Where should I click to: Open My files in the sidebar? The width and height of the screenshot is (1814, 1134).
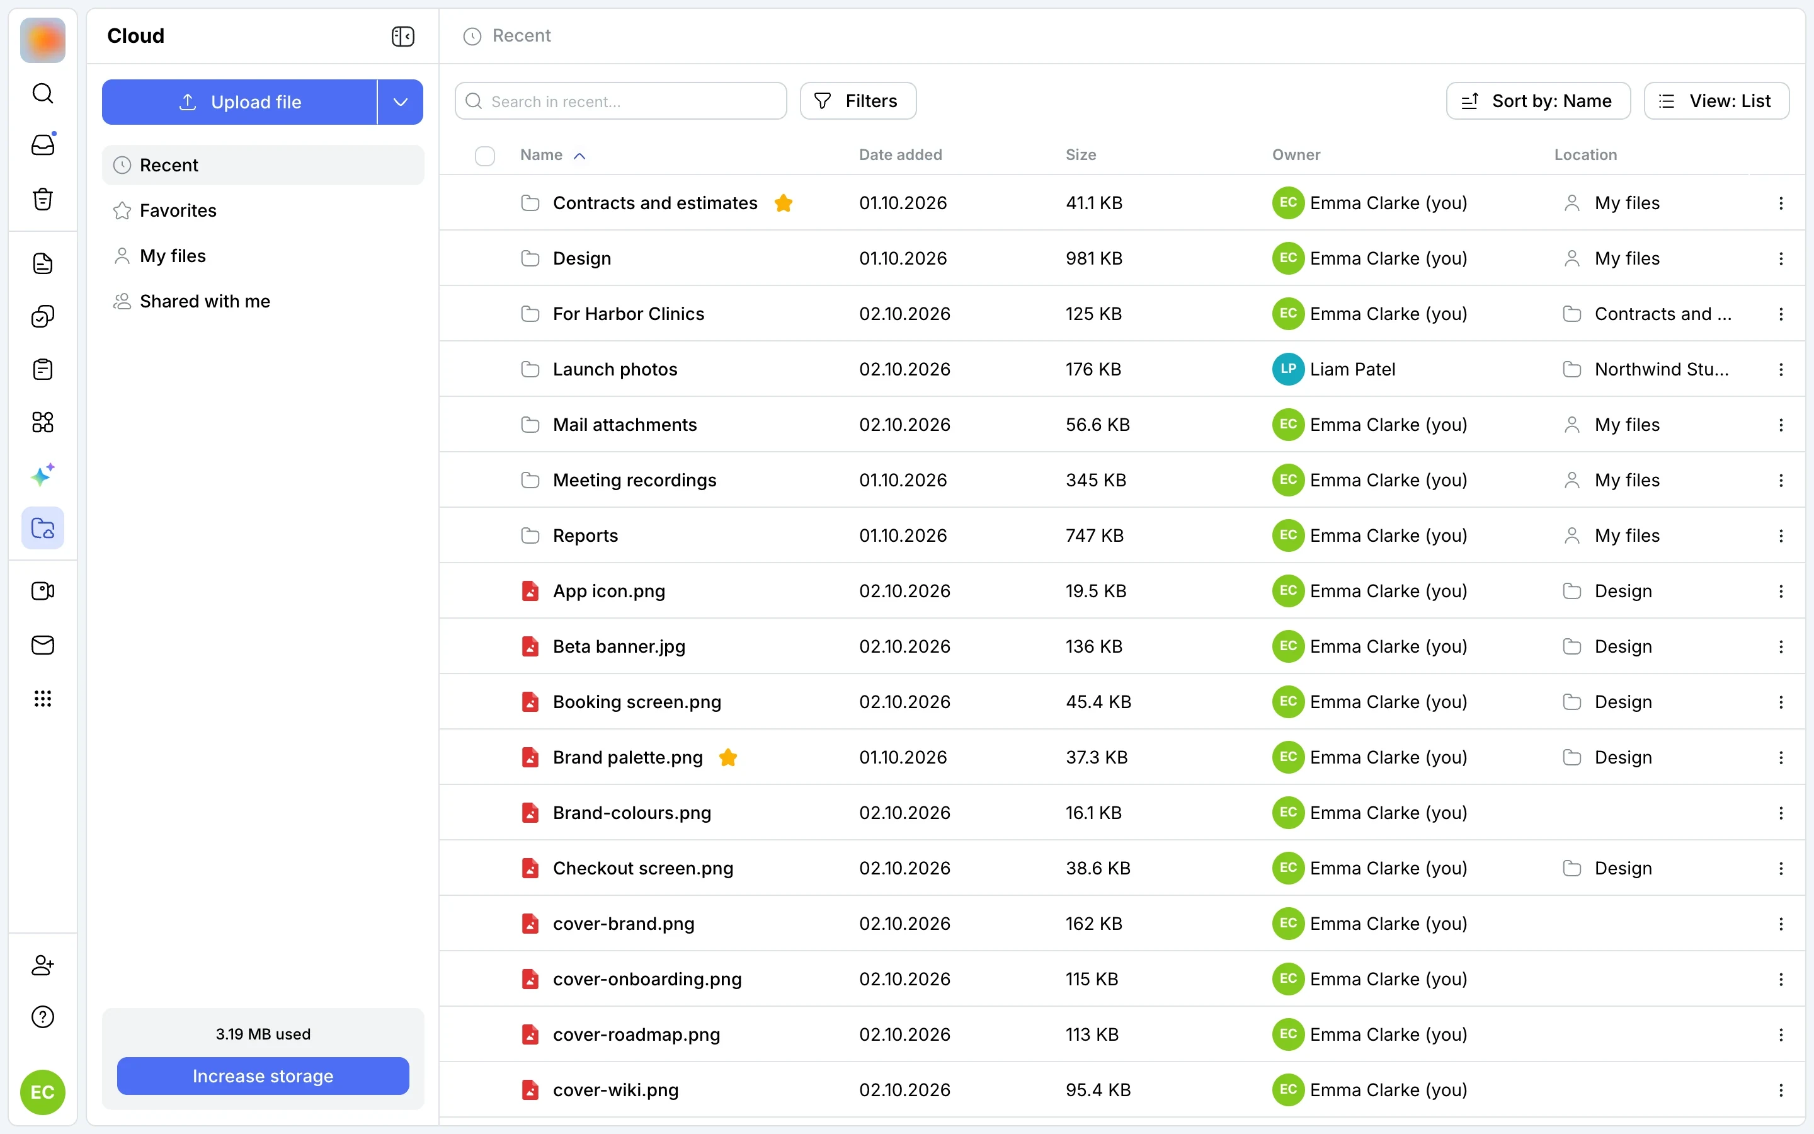[263, 256]
